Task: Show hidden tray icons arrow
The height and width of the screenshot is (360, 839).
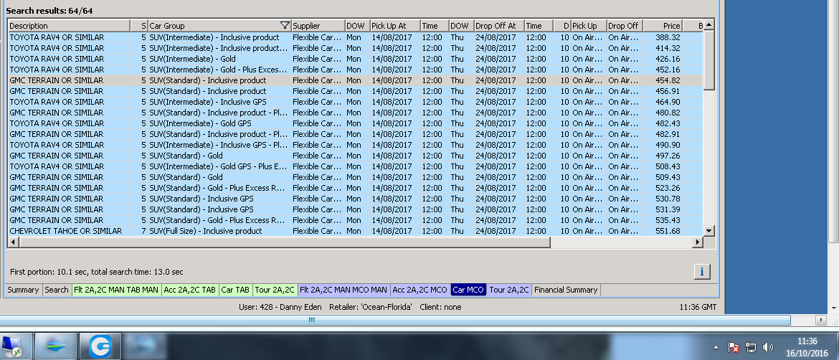Action: point(716,347)
